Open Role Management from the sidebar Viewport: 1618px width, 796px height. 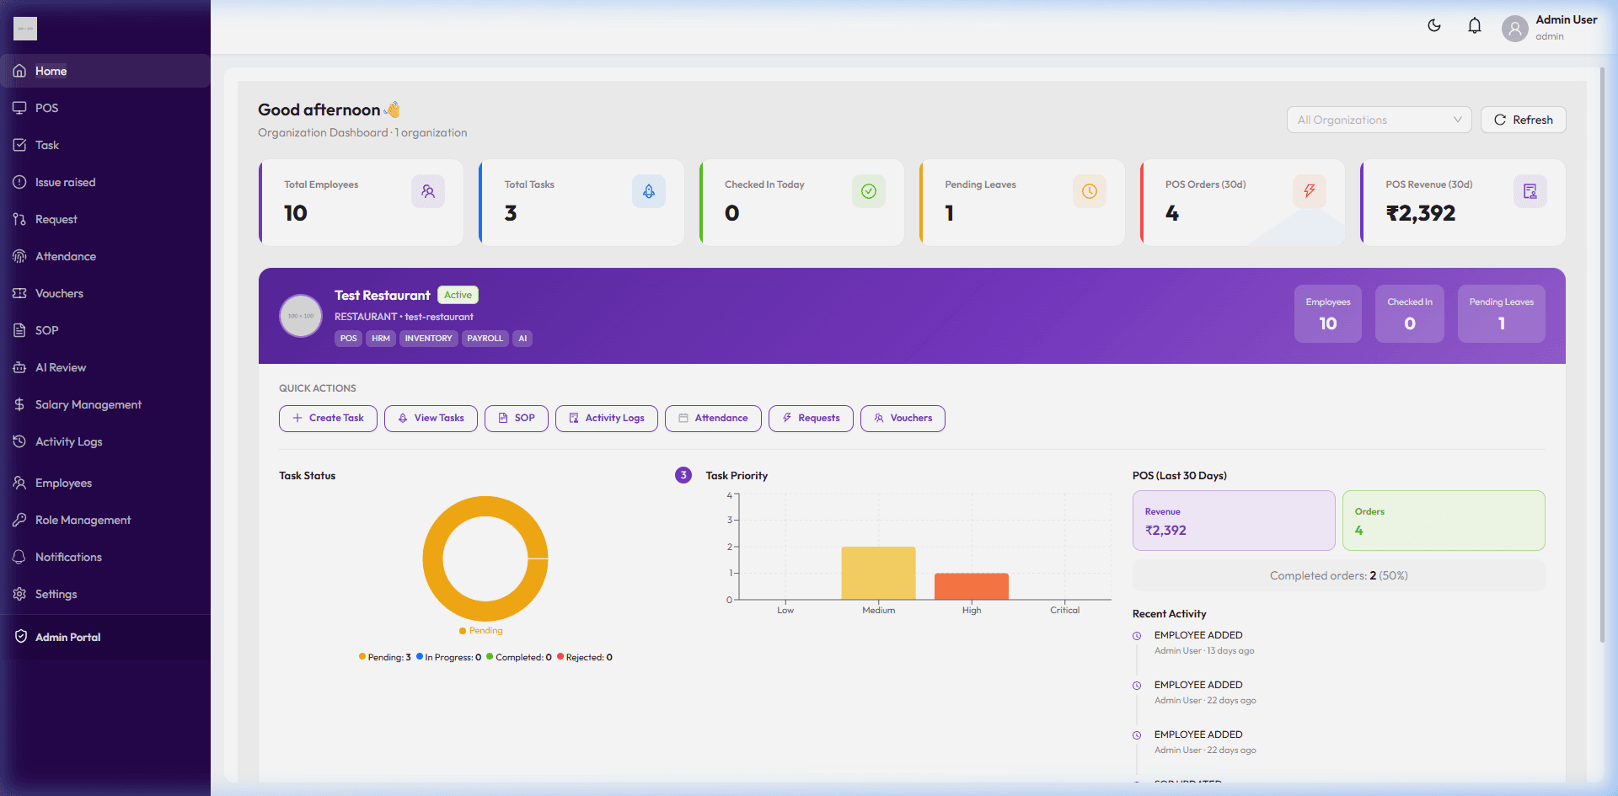tap(83, 520)
